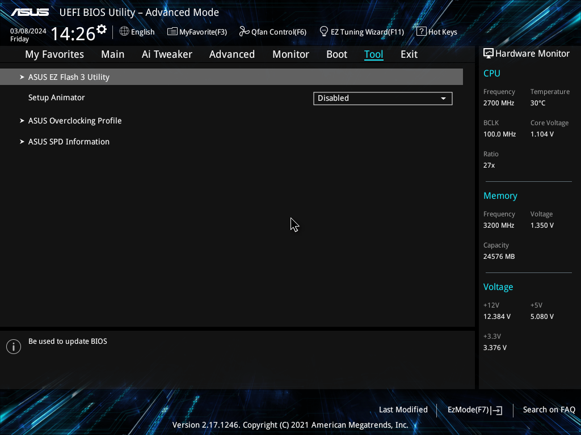Go to the Ai Tweaker tab
The image size is (581, 435).
(x=167, y=54)
